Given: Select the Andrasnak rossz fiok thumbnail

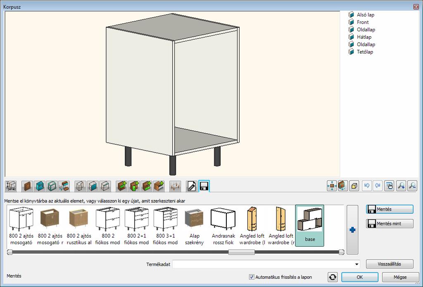Looking at the screenshot, I should point(223,226).
